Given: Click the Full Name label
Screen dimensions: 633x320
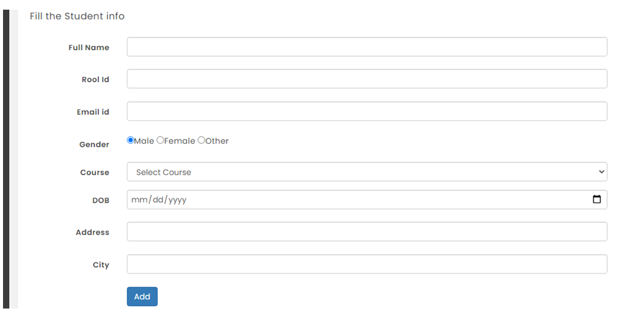Looking at the screenshot, I should pyautogui.click(x=89, y=48).
